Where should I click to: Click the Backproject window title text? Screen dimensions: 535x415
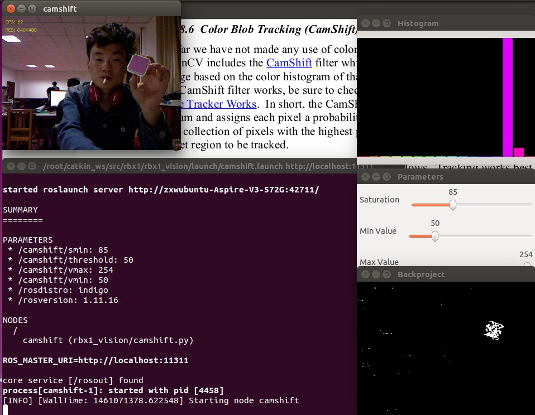[421, 274]
